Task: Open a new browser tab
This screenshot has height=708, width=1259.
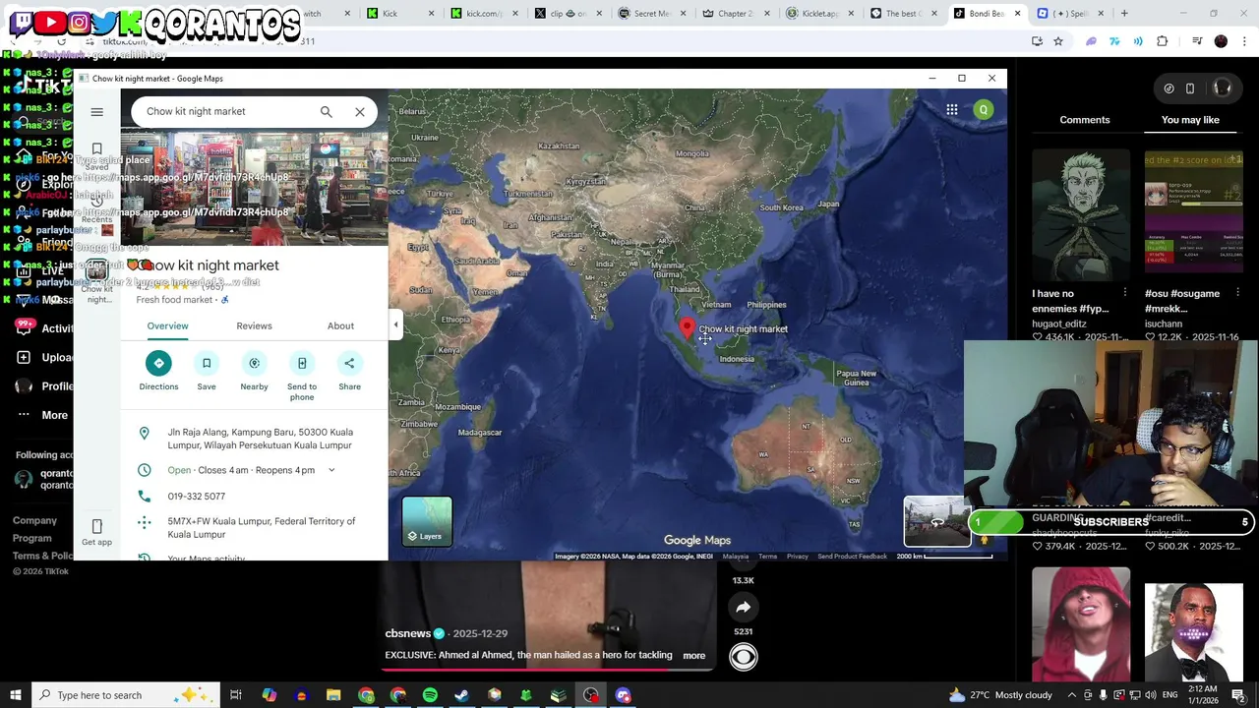Action: pos(1125,14)
